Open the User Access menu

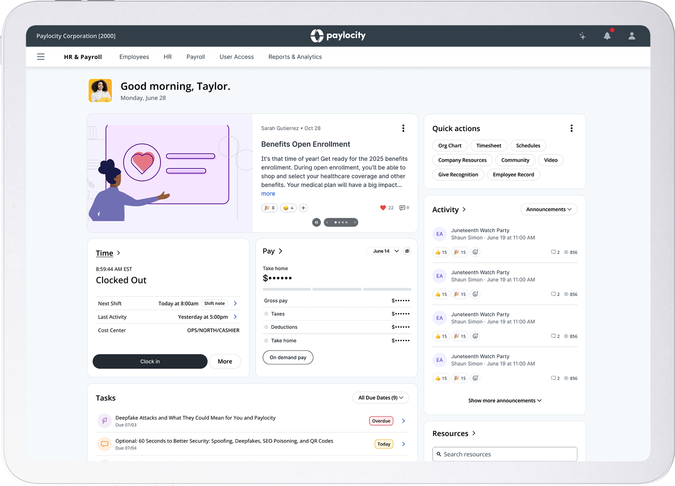coord(236,57)
